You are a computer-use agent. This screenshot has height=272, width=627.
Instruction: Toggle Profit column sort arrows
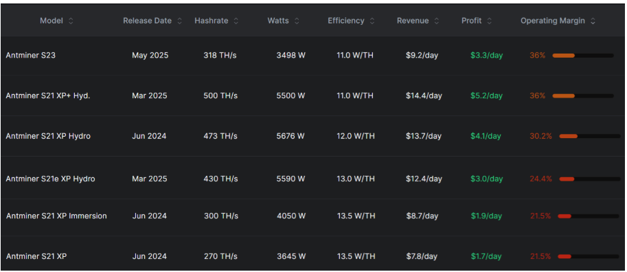point(490,21)
